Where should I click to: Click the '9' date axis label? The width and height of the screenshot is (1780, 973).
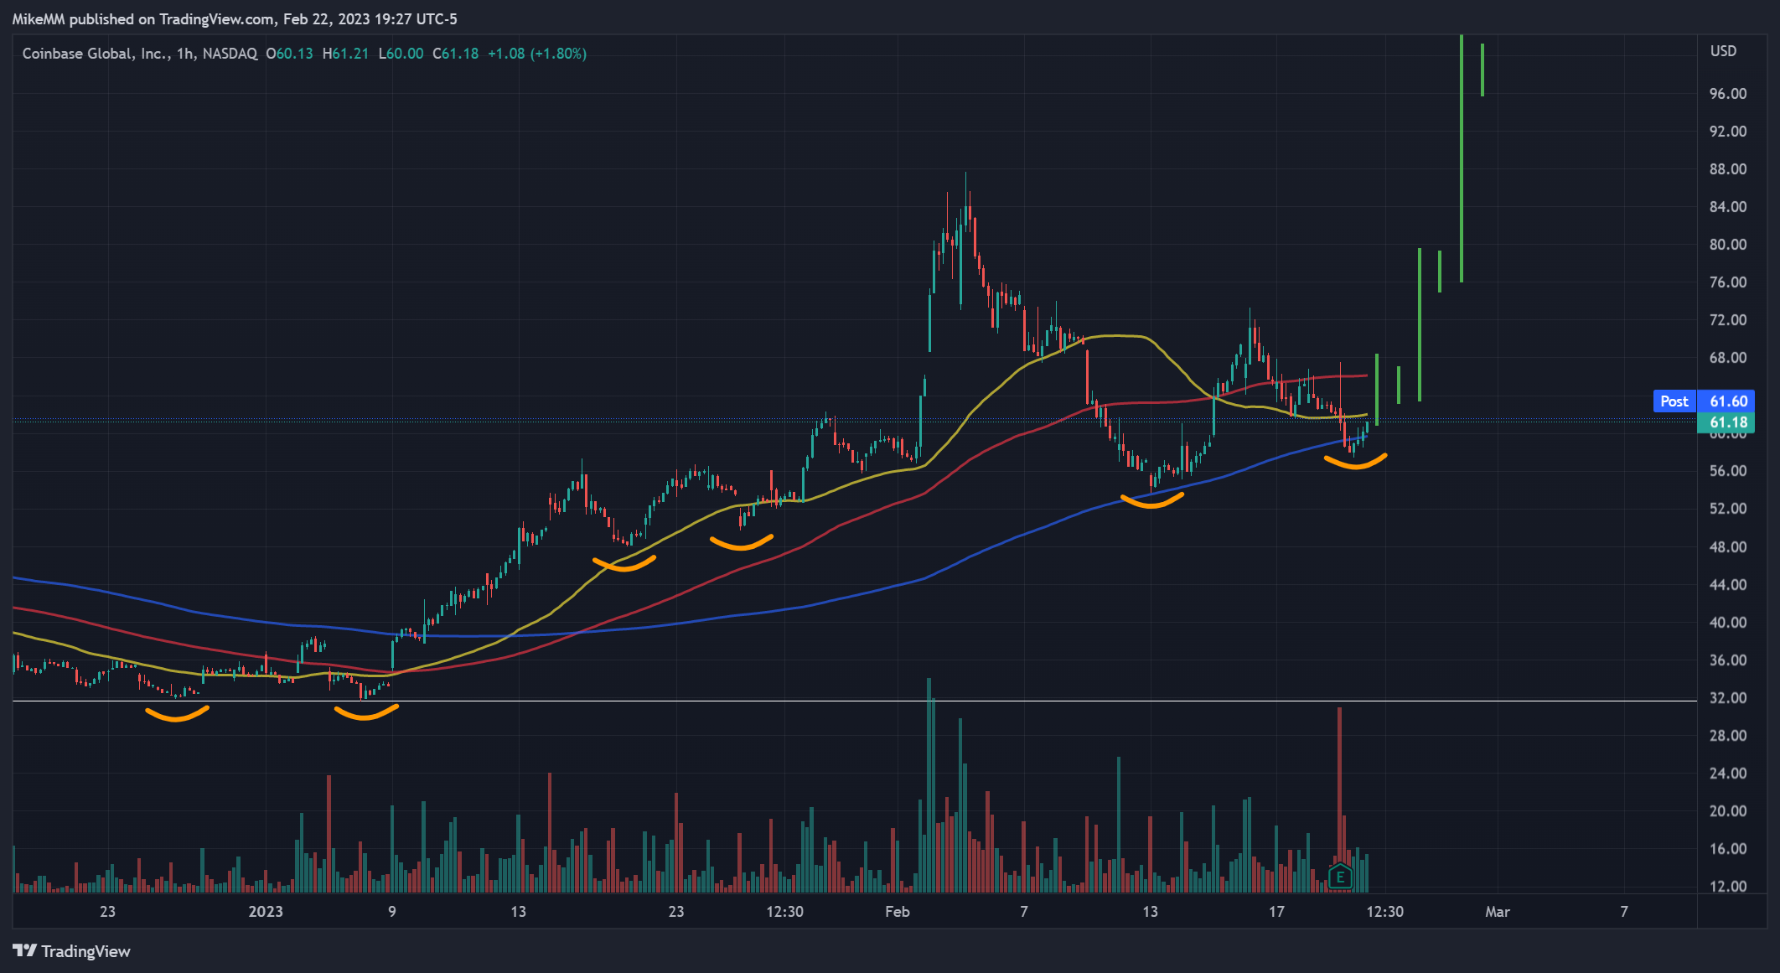coord(392,912)
